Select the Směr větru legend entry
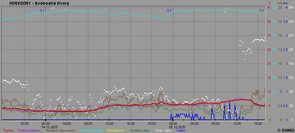The width and height of the screenshot is (295, 133). point(163,130)
